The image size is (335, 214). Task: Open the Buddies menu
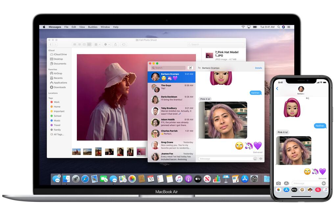pyautogui.click(x=92, y=27)
